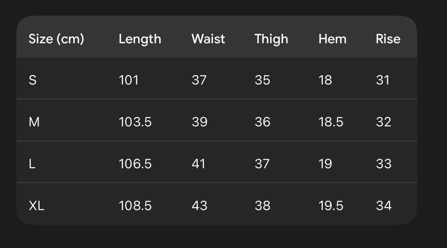Click thigh value 35 in S row
Viewport: 447px width, 248px height.
262,80
